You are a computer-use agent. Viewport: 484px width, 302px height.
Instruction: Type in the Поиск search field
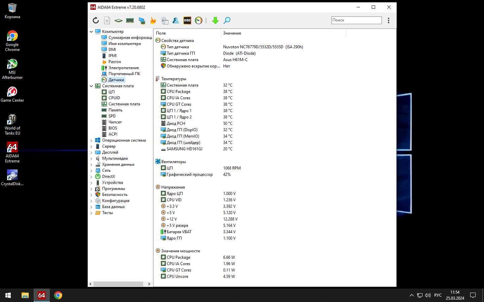click(356, 20)
